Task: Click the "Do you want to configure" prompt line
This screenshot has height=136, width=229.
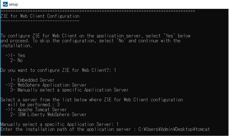Action: (58, 70)
